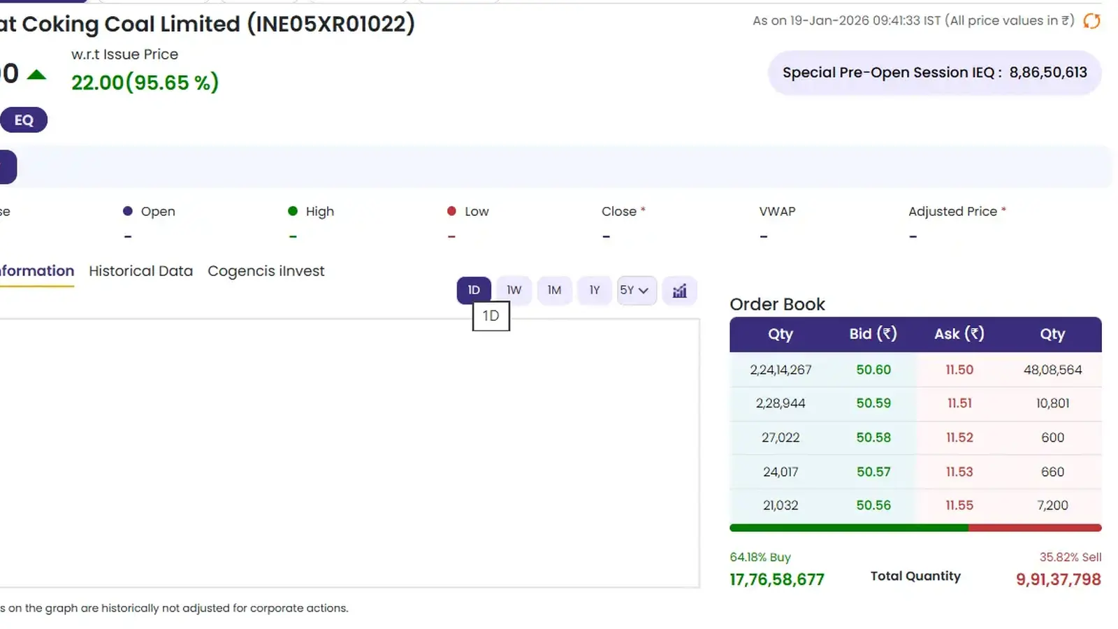Viewport: 1118px width, 629px height.
Task: Click the orange refresh icon
Action: [1091, 21]
